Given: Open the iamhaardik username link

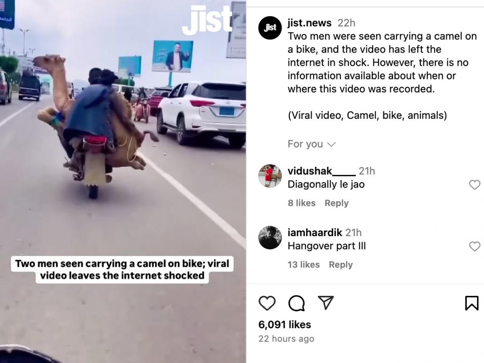Looking at the screenshot, I should pyautogui.click(x=315, y=233).
